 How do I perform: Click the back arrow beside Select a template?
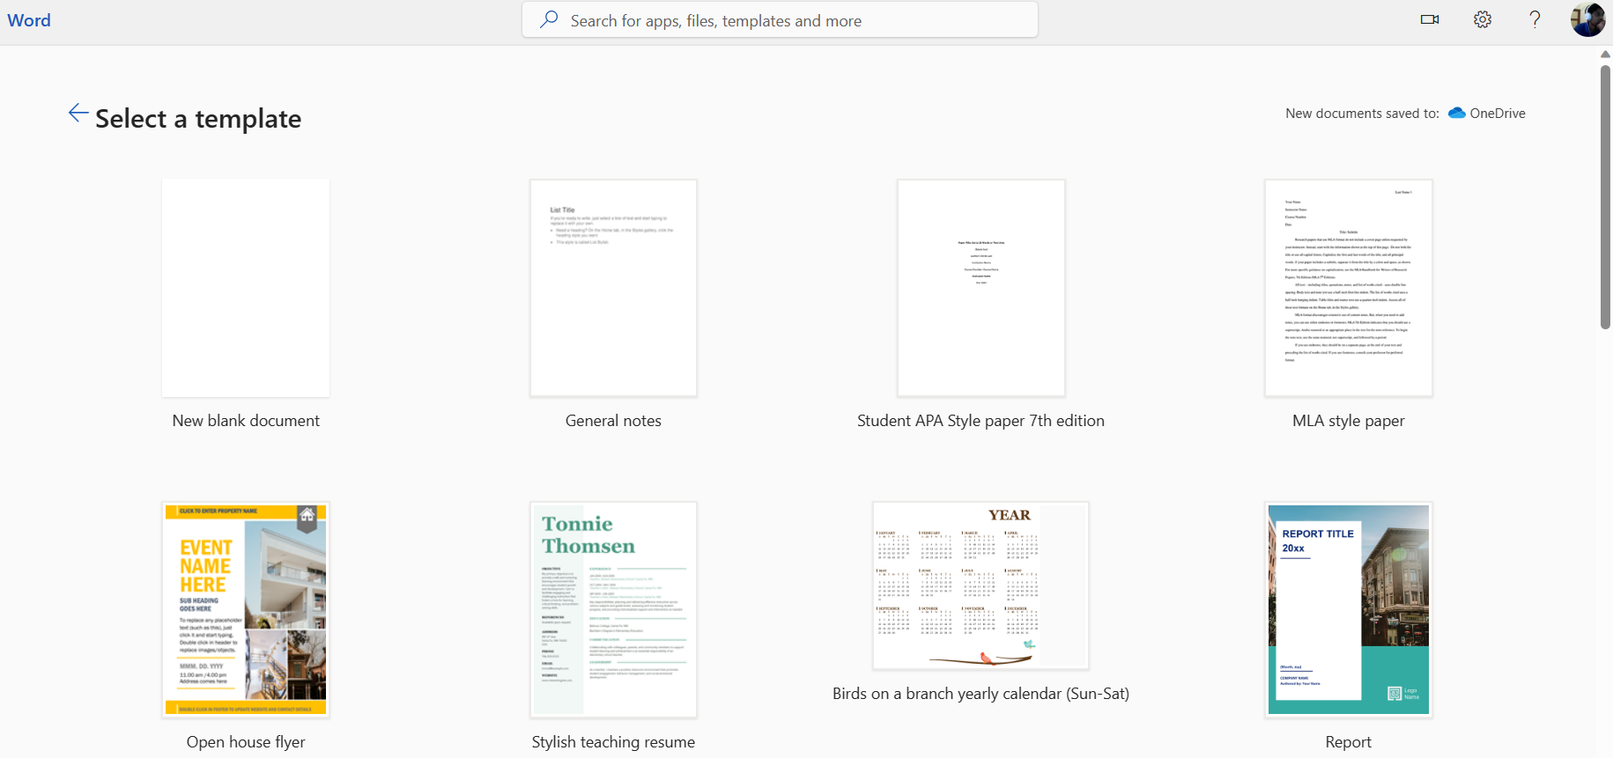coord(78,113)
